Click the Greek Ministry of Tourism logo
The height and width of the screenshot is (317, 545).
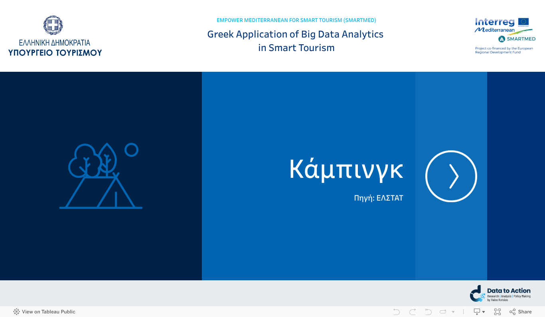(x=55, y=36)
